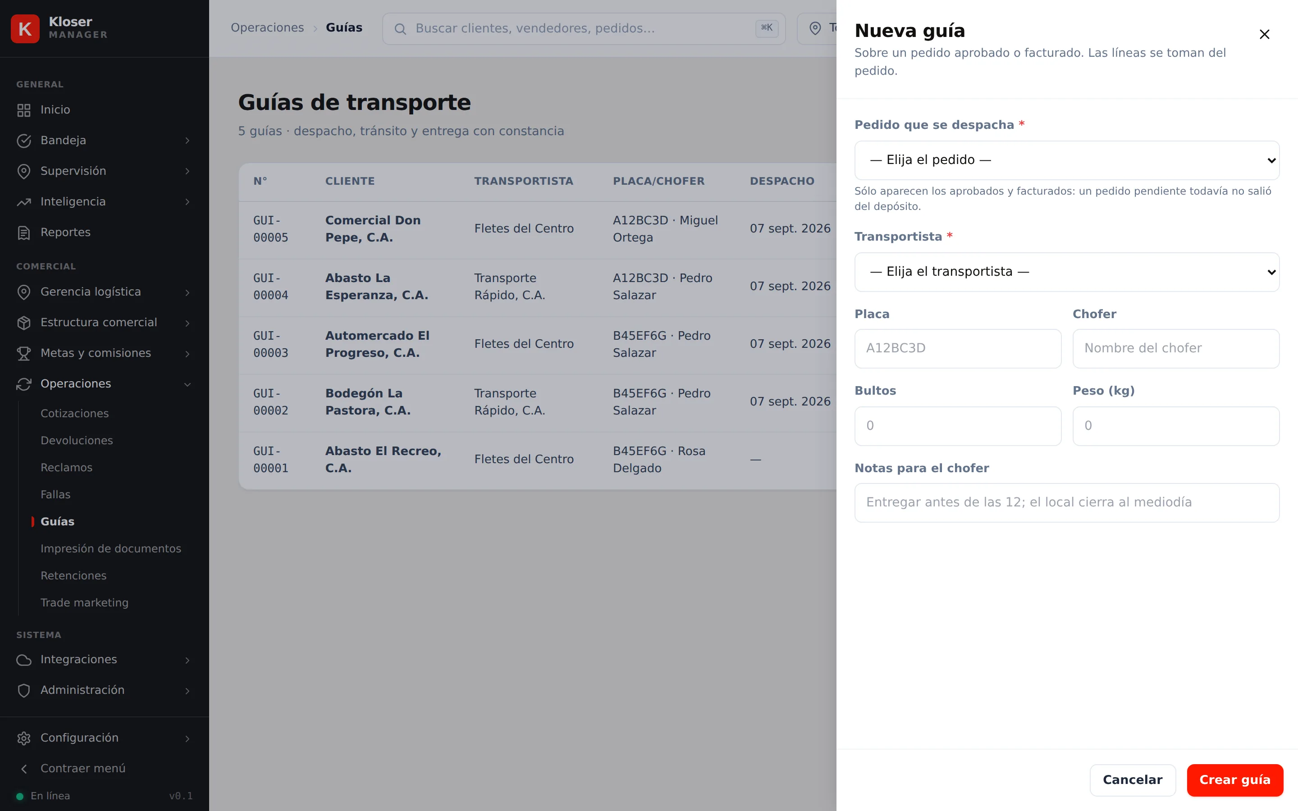Click the Inteligencia trend icon
This screenshot has width=1298, height=811.
(23, 202)
